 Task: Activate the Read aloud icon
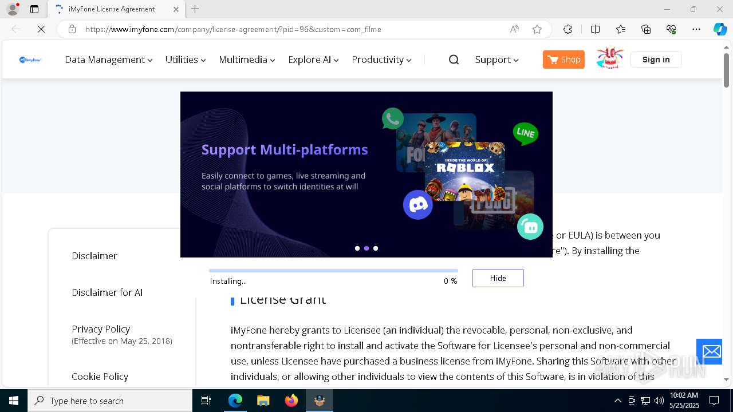click(x=514, y=29)
